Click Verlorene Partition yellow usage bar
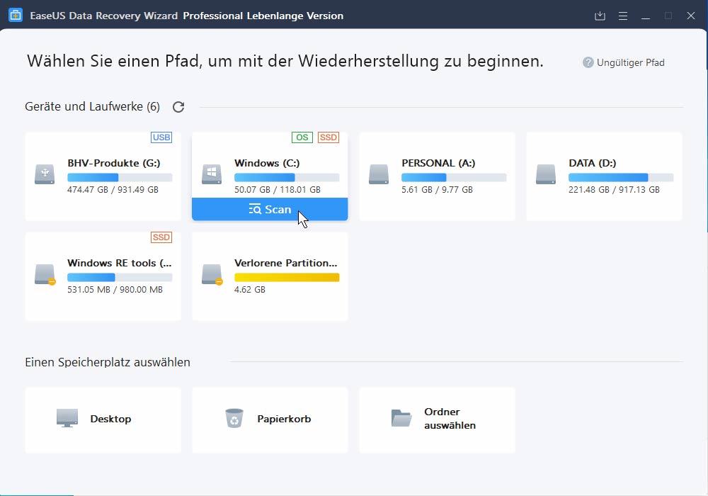 (287, 277)
